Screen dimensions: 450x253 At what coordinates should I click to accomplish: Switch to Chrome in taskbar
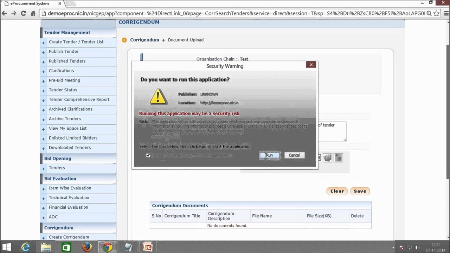(x=108, y=247)
